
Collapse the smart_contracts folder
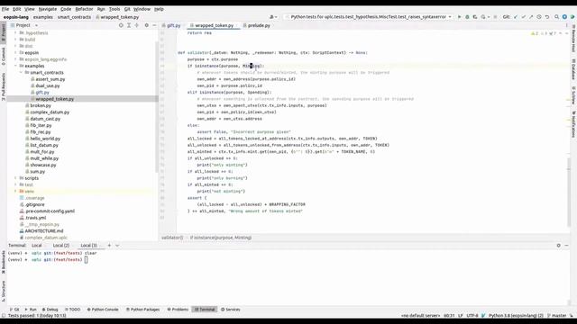21,72
